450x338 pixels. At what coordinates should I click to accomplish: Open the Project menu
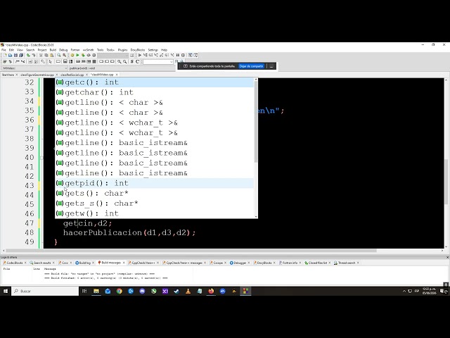coord(42,50)
